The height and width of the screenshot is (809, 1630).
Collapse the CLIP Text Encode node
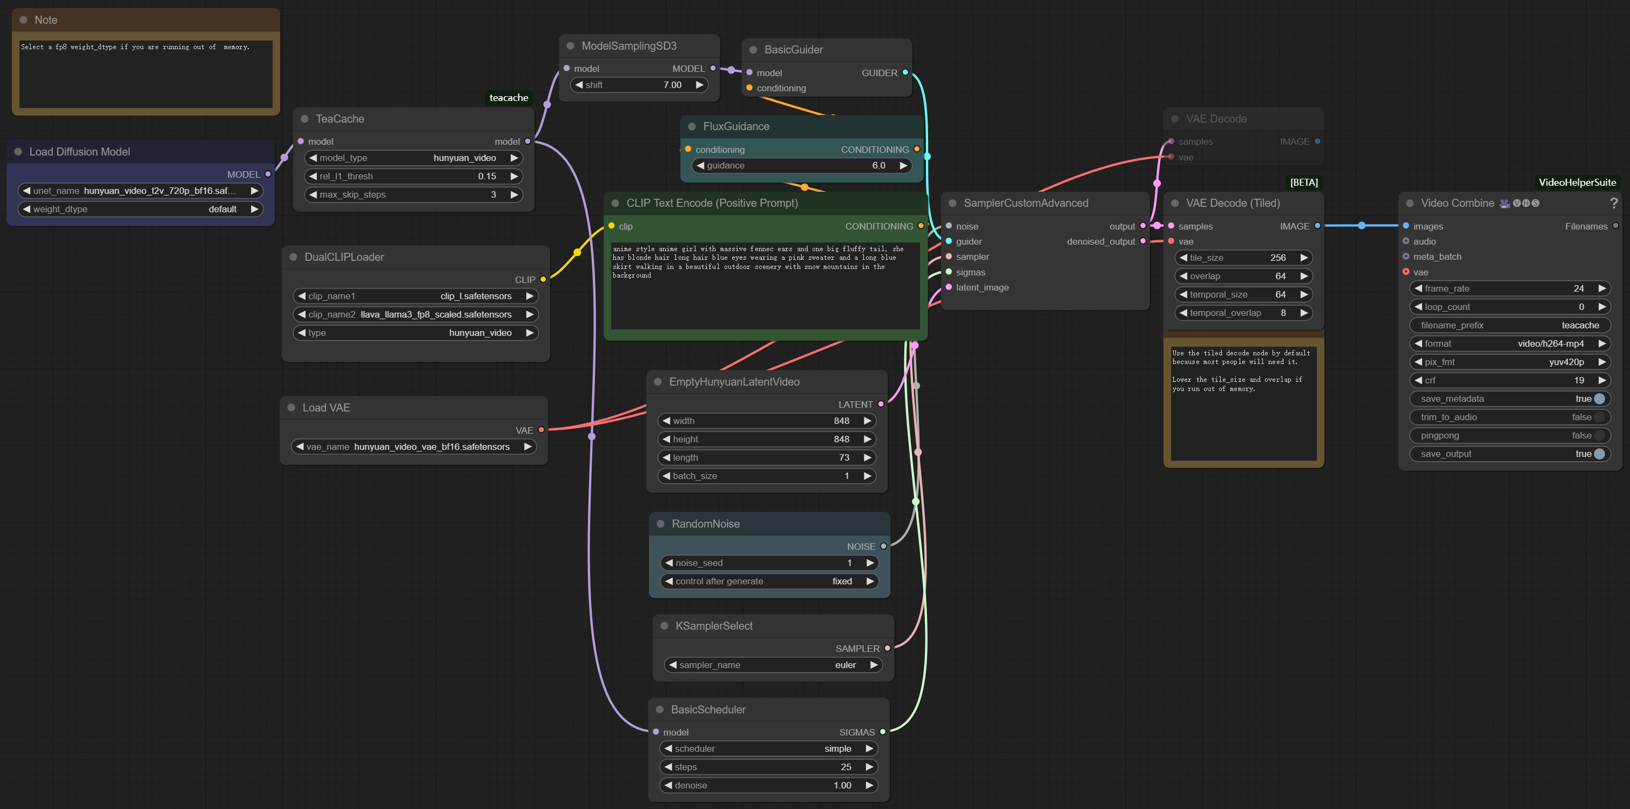(x=614, y=203)
